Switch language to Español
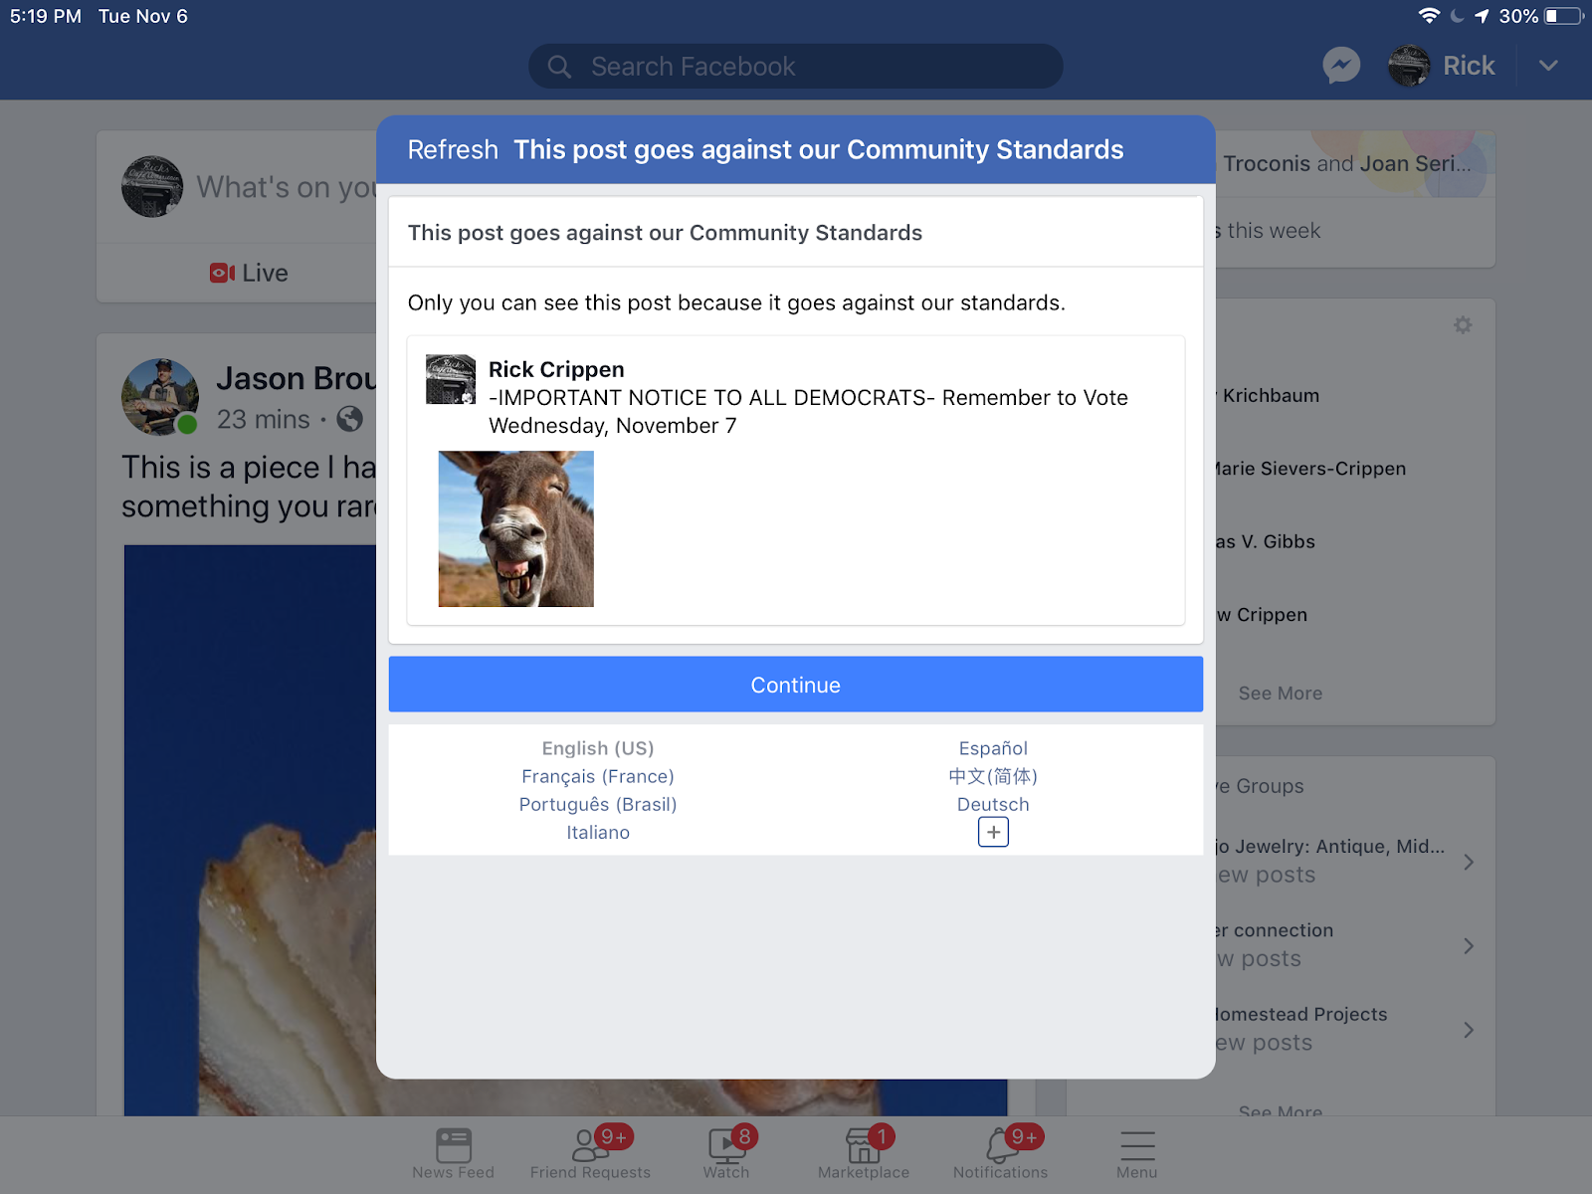This screenshot has height=1194, width=1592. click(993, 748)
